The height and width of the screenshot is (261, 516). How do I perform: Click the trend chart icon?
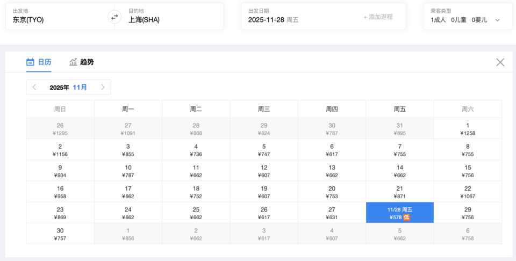coord(73,62)
